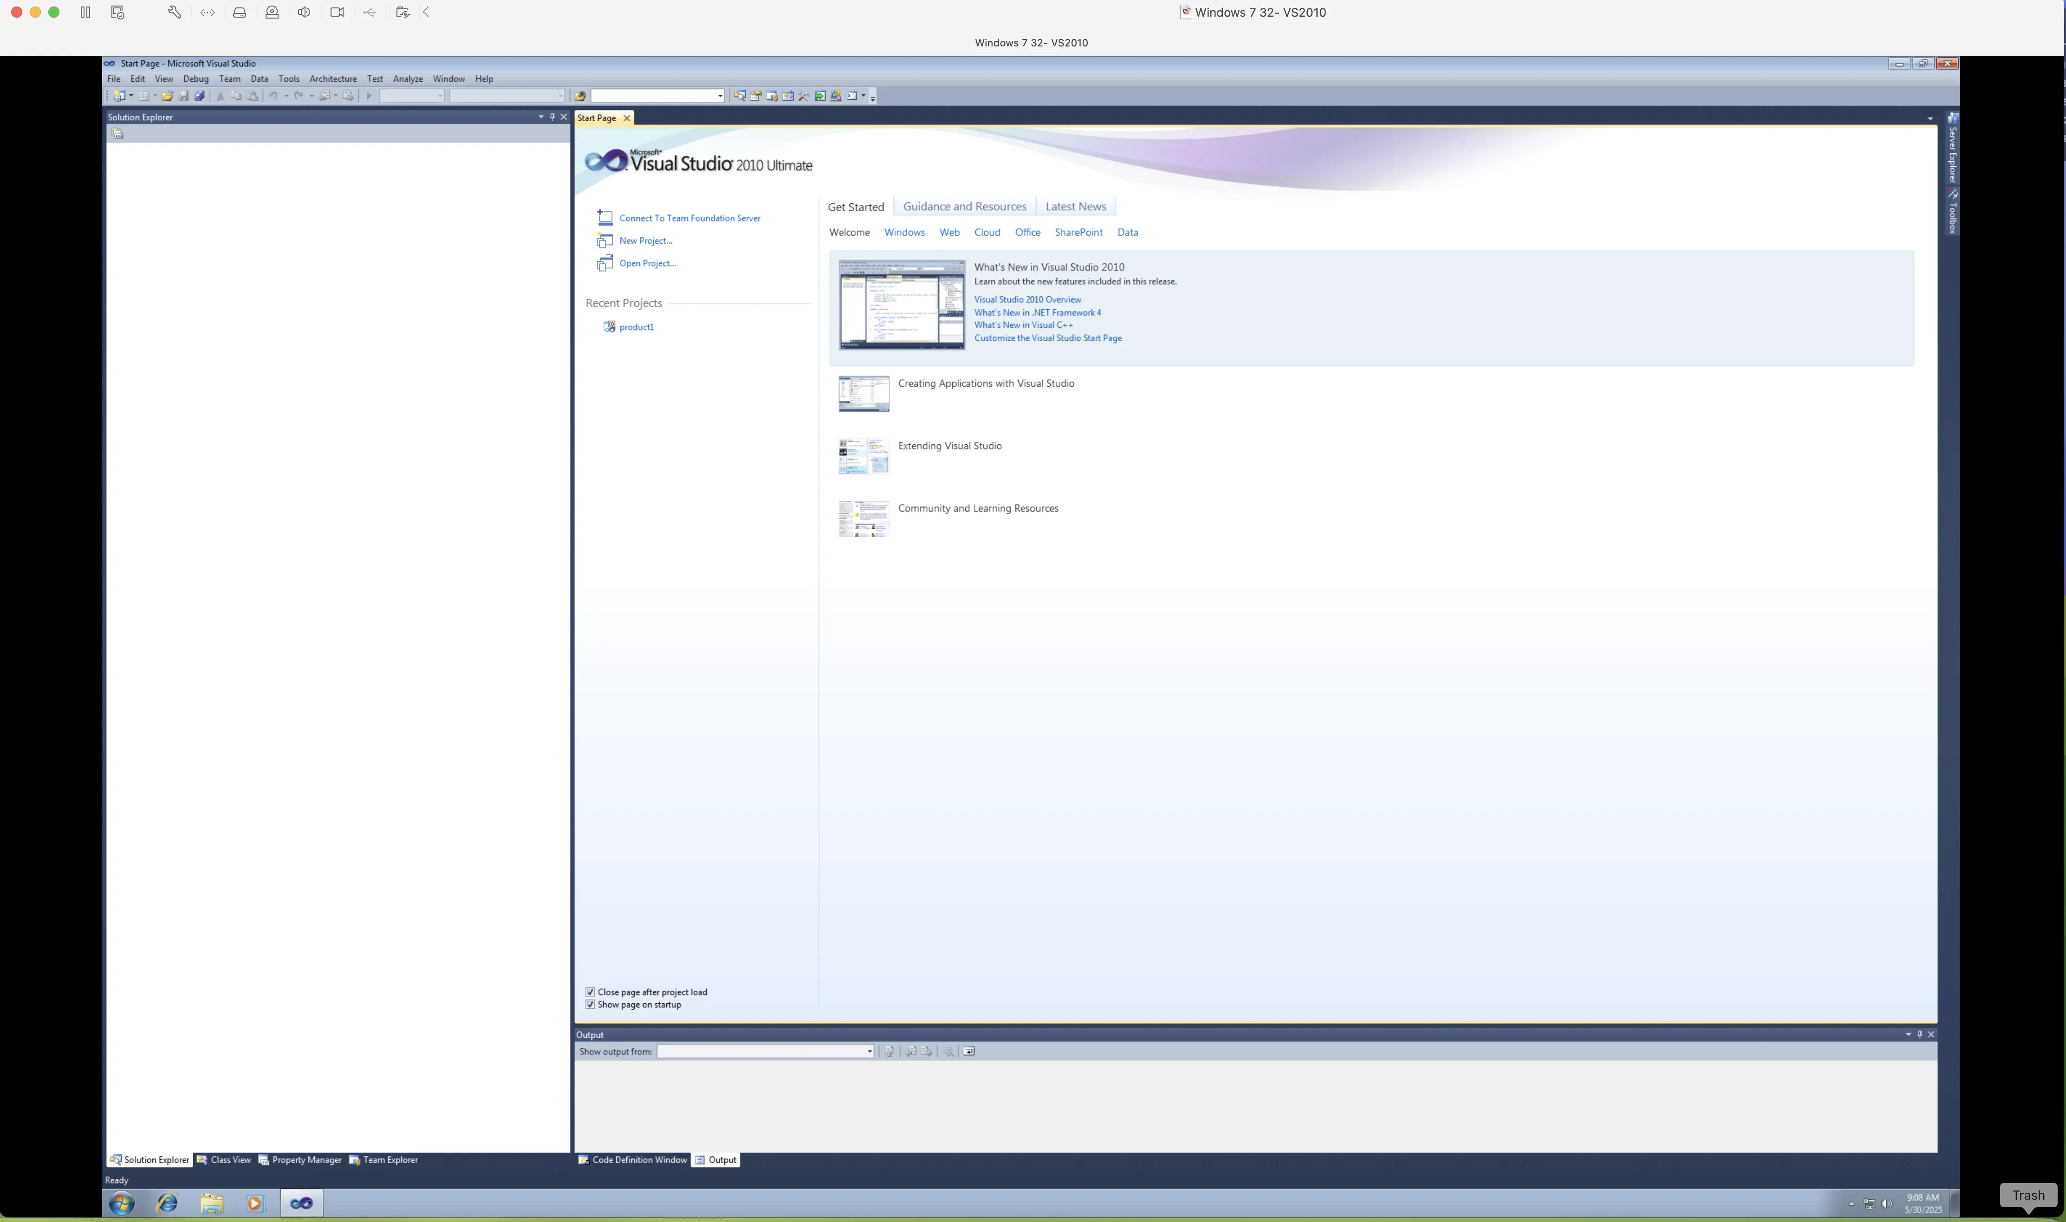Click the Undo arrow toolbar icon
The width and height of the screenshot is (2066, 1222).
pyautogui.click(x=273, y=96)
